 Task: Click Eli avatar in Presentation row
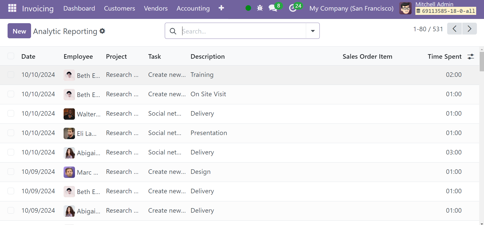click(69, 133)
